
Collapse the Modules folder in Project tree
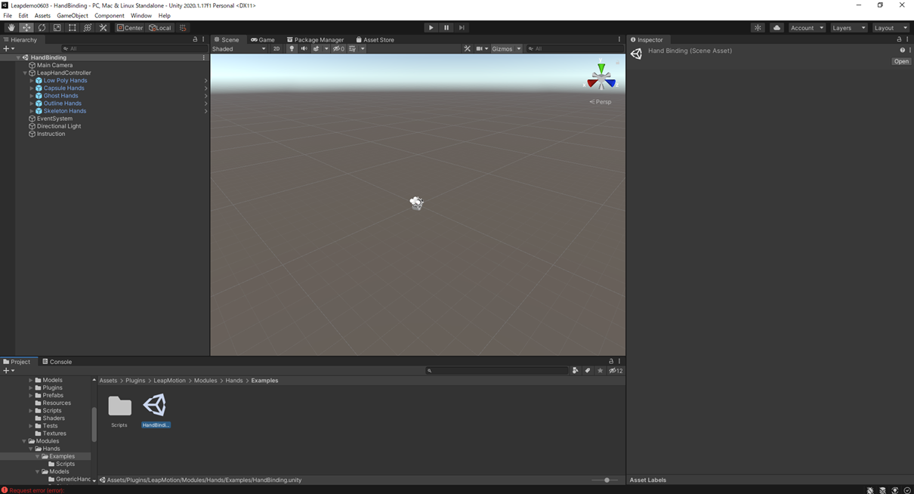[24, 441]
